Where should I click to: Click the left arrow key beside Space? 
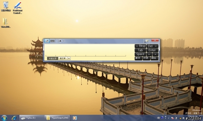pyautogui.click(x=149, y=54)
